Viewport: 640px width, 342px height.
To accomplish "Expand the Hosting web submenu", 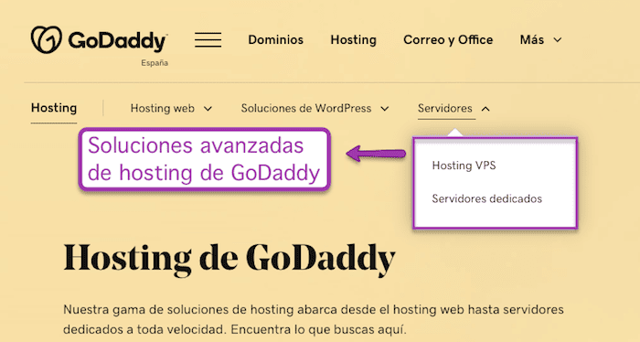I will pyautogui.click(x=172, y=109).
